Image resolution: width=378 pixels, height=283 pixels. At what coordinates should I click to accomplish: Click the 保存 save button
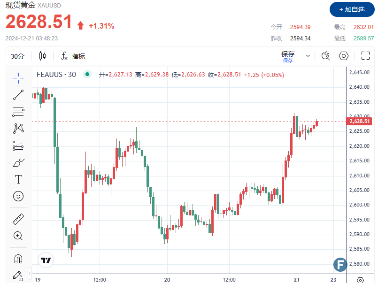pyautogui.click(x=288, y=56)
